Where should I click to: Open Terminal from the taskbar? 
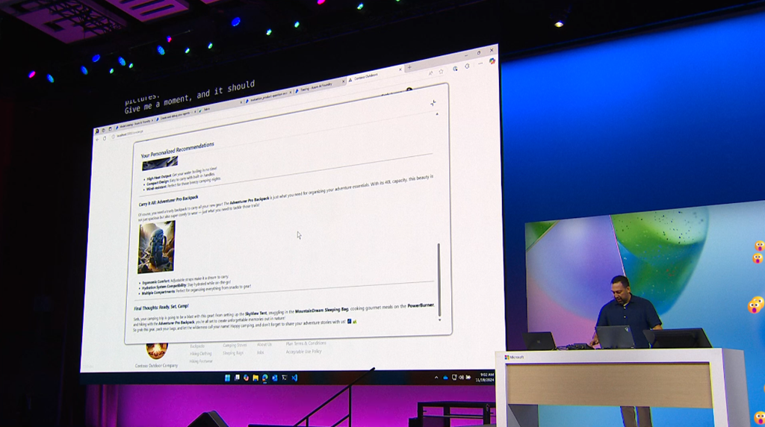click(x=285, y=377)
